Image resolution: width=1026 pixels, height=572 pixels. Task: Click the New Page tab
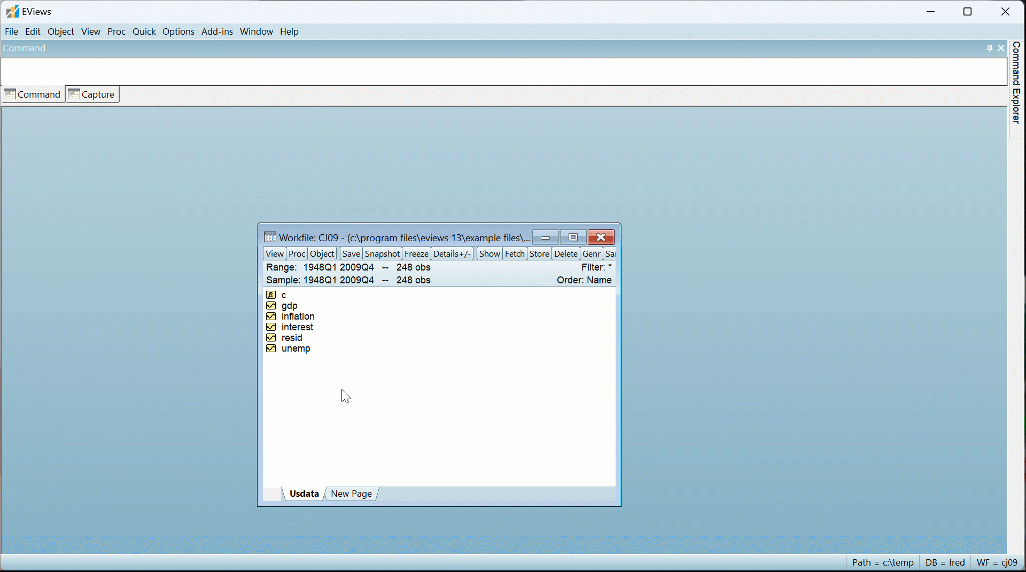pos(351,494)
